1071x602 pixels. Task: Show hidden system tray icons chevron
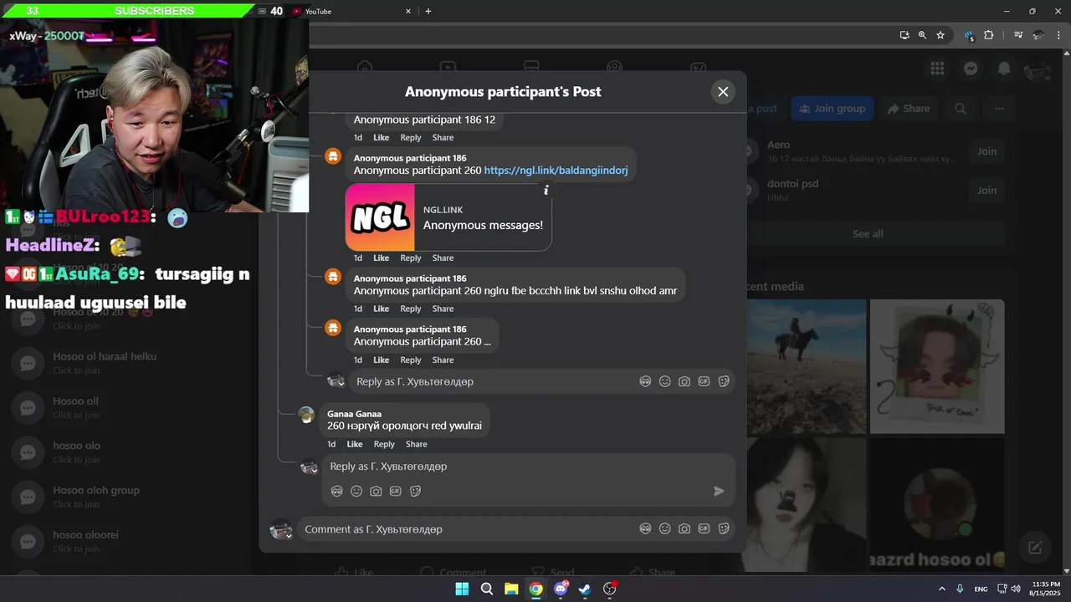click(941, 589)
